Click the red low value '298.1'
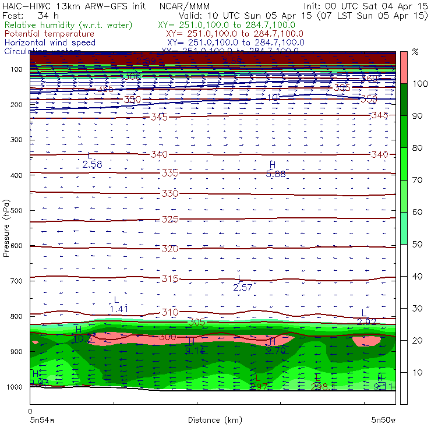The width and height of the screenshot is (431, 431). pyautogui.click(x=323, y=387)
